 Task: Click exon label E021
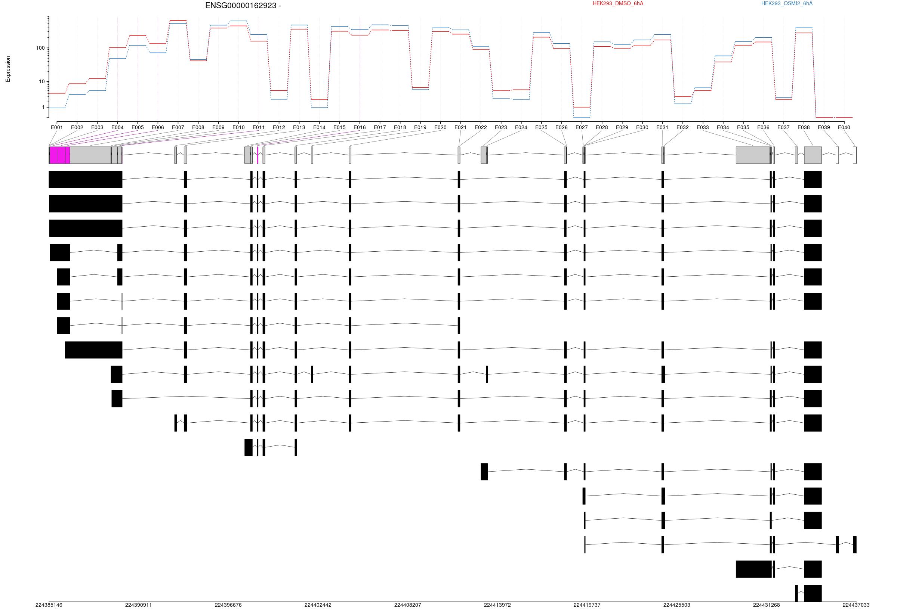(460, 127)
